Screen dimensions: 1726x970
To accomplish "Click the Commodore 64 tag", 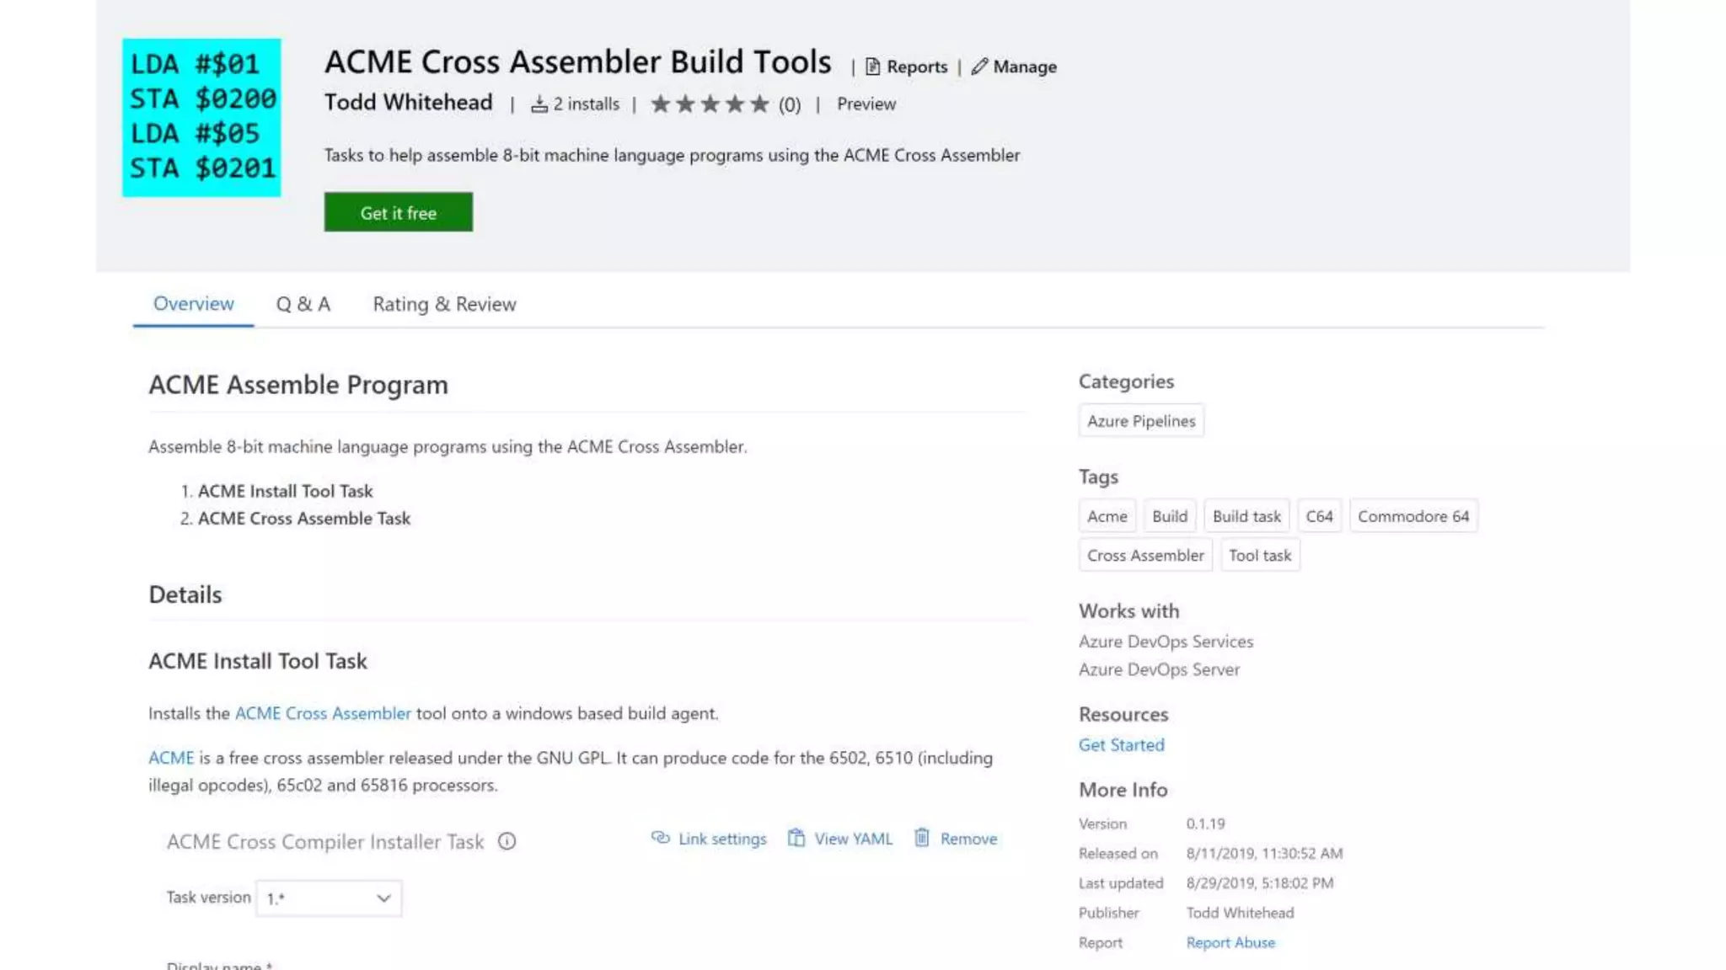I will click(x=1412, y=516).
